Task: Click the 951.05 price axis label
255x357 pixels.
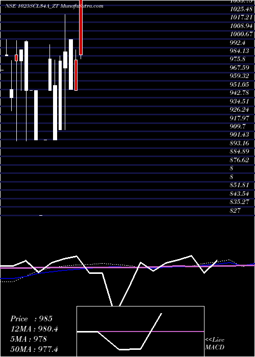Action: (x=239, y=85)
